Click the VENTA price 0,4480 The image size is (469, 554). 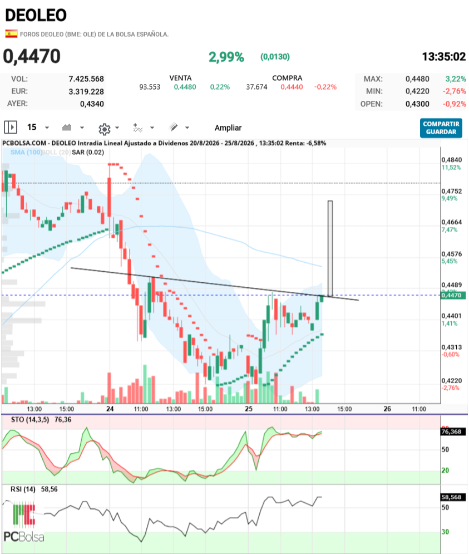click(x=185, y=87)
